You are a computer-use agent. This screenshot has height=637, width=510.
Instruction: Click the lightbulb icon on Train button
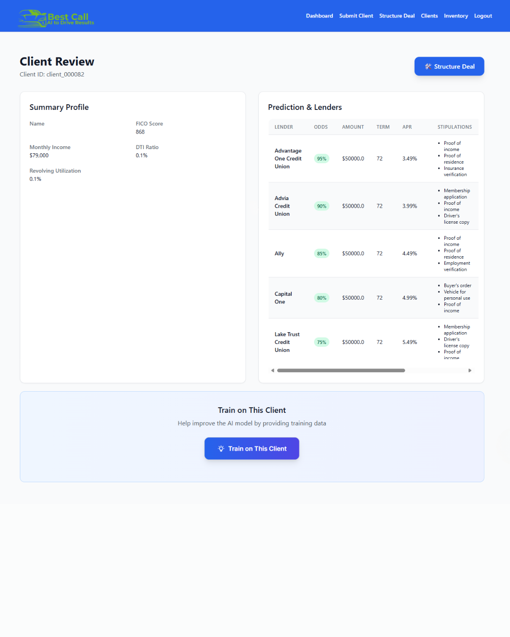point(221,449)
